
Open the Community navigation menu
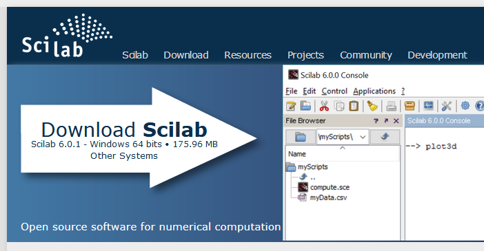click(x=366, y=55)
